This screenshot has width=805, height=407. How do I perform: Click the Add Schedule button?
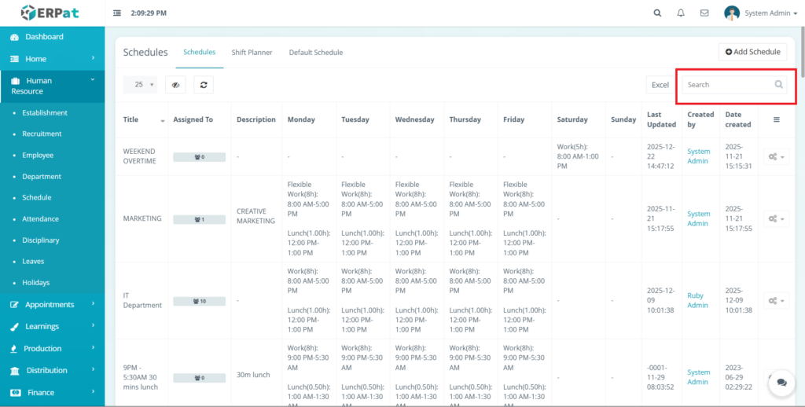tap(752, 52)
